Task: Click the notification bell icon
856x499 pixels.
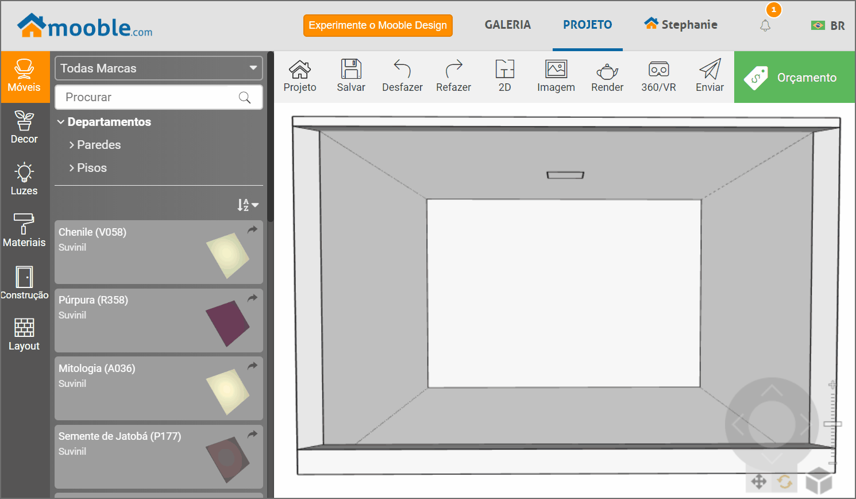Action: click(765, 26)
